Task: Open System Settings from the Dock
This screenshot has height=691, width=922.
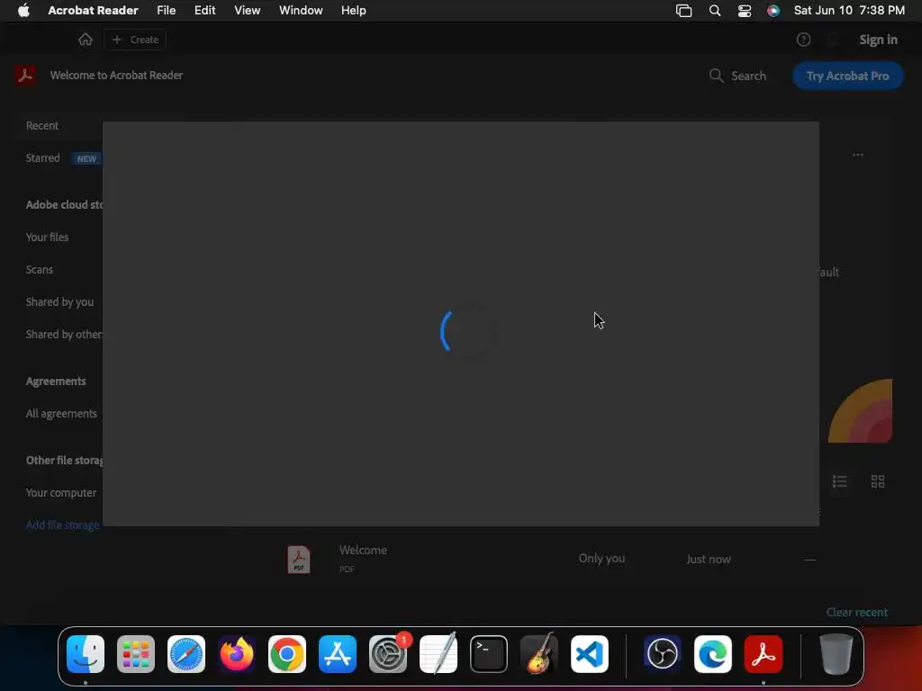Action: coord(388,654)
